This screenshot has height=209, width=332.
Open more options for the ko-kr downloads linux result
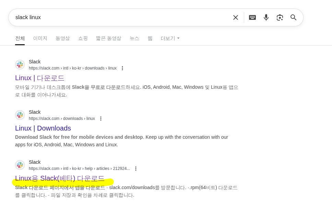point(122,68)
